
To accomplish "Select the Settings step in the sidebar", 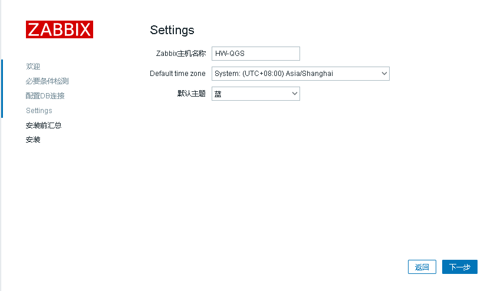I will 39,111.
